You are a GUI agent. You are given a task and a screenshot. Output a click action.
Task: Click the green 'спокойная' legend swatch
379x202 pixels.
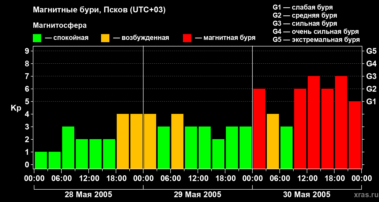37,38
